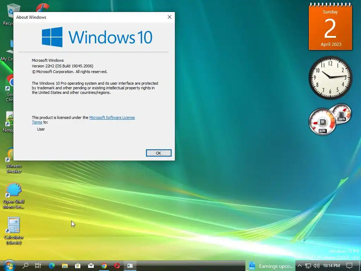Open Microsoft Store from the taskbar

coord(78,266)
